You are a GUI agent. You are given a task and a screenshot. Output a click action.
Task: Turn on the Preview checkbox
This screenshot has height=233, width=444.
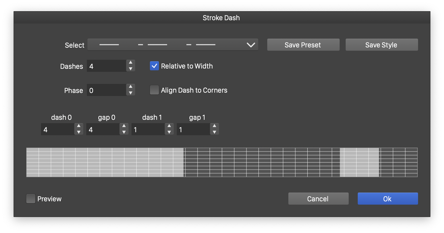pyautogui.click(x=31, y=199)
